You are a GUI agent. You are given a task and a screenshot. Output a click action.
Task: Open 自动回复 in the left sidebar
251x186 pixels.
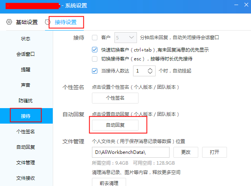point(26,147)
